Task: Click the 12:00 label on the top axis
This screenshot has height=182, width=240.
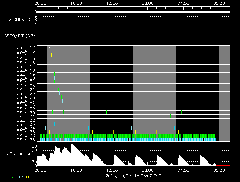Action: (x=112, y=3)
